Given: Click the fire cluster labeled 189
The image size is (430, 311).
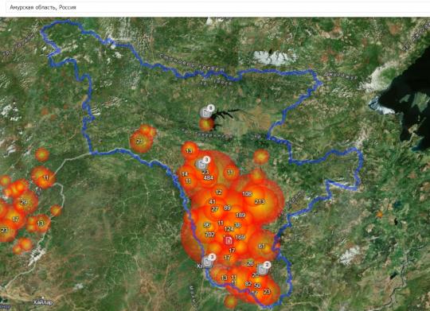Looking at the screenshot, I should (240, 215).
